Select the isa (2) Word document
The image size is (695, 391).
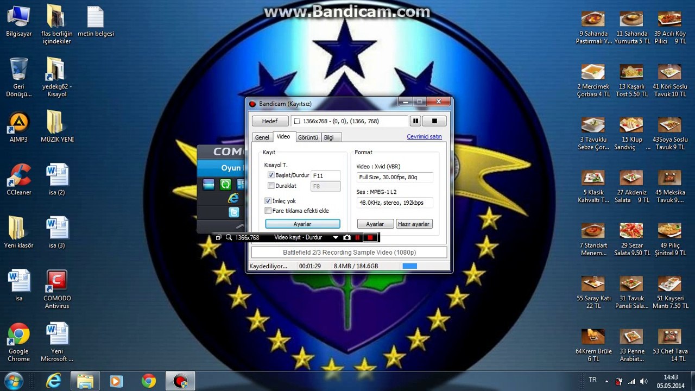click(x=57, y=180)
